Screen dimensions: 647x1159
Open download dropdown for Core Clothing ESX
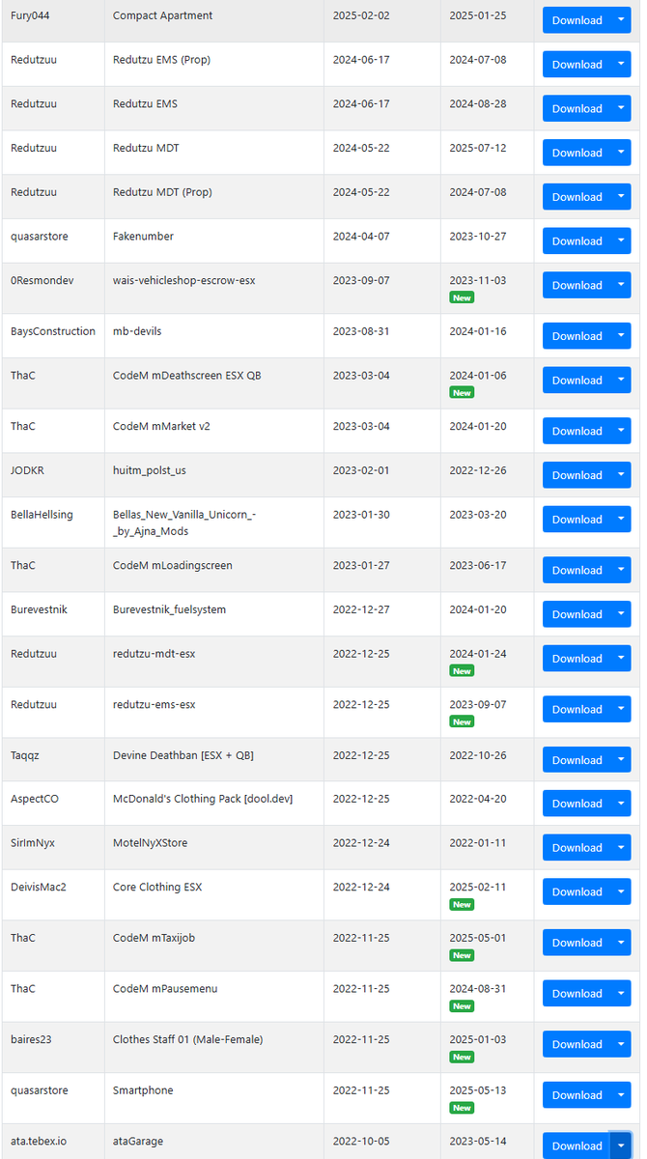pyautogui.click(x=621, y=891)
